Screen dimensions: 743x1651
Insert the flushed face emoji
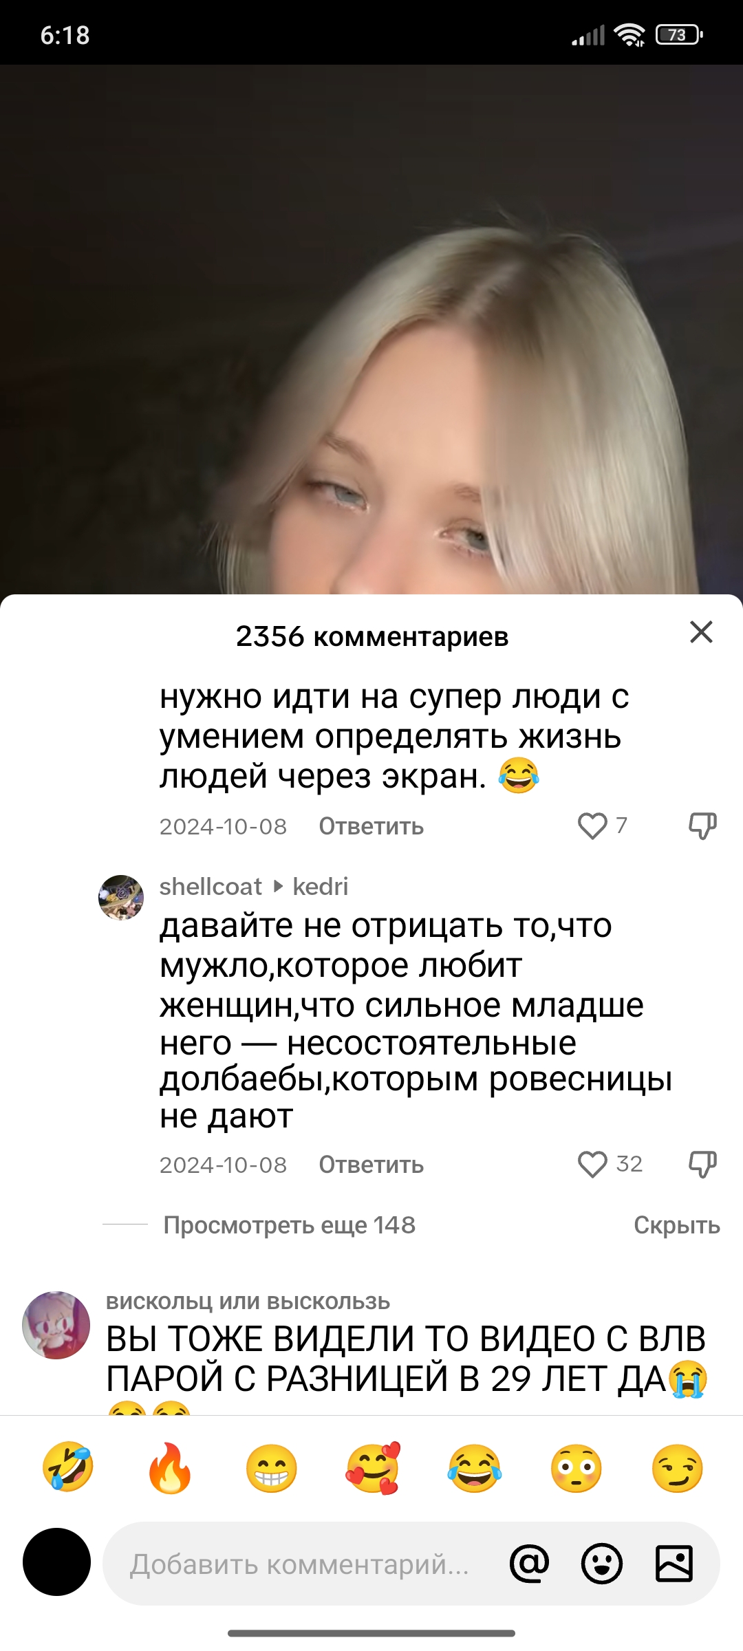pyautogui.click(x=577, y=1468)
